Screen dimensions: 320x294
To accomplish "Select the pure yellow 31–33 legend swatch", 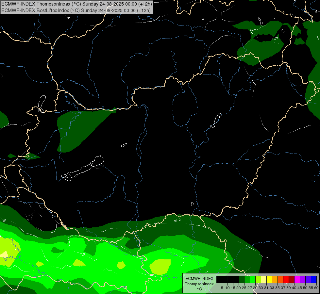I will [269, 279].
